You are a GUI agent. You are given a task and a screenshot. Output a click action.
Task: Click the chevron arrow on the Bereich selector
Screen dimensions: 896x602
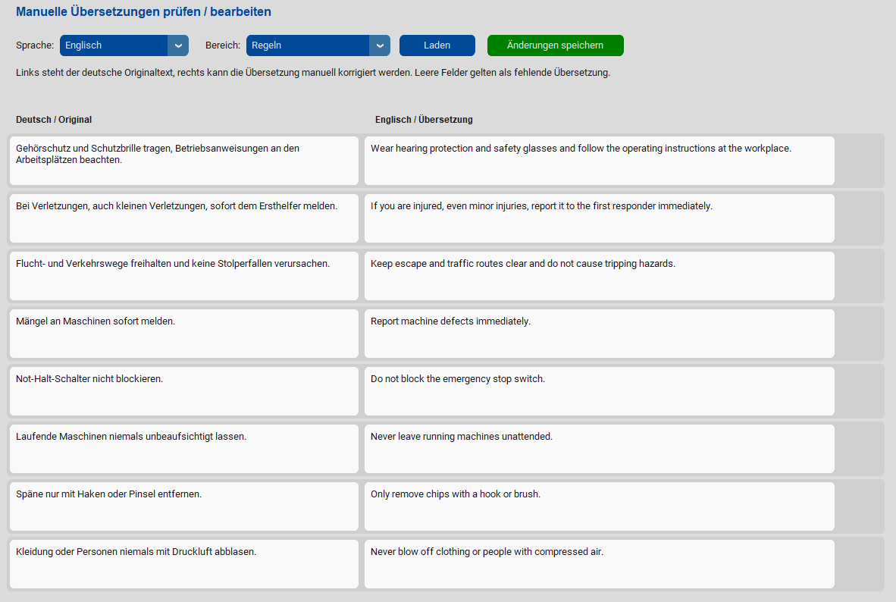click(380, 45)
